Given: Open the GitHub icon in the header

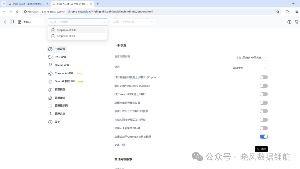Looking at the screenshot, I should point(297,22).
